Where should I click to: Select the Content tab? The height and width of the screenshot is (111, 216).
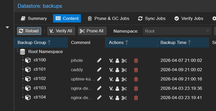click(67, 18)
